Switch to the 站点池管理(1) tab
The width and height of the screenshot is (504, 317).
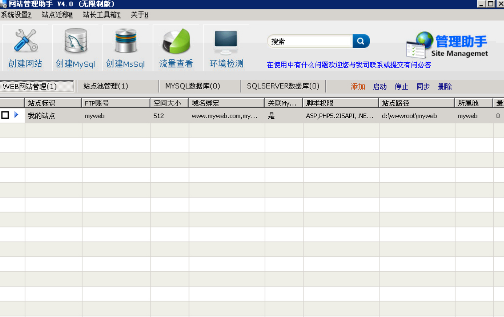(106, 86)
